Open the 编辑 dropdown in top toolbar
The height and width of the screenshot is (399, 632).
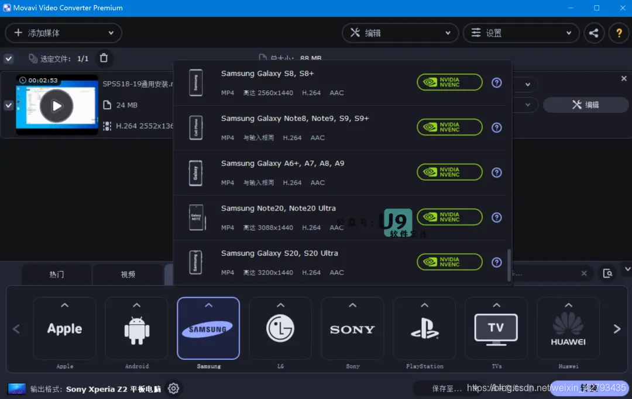[x=400, y=33]
